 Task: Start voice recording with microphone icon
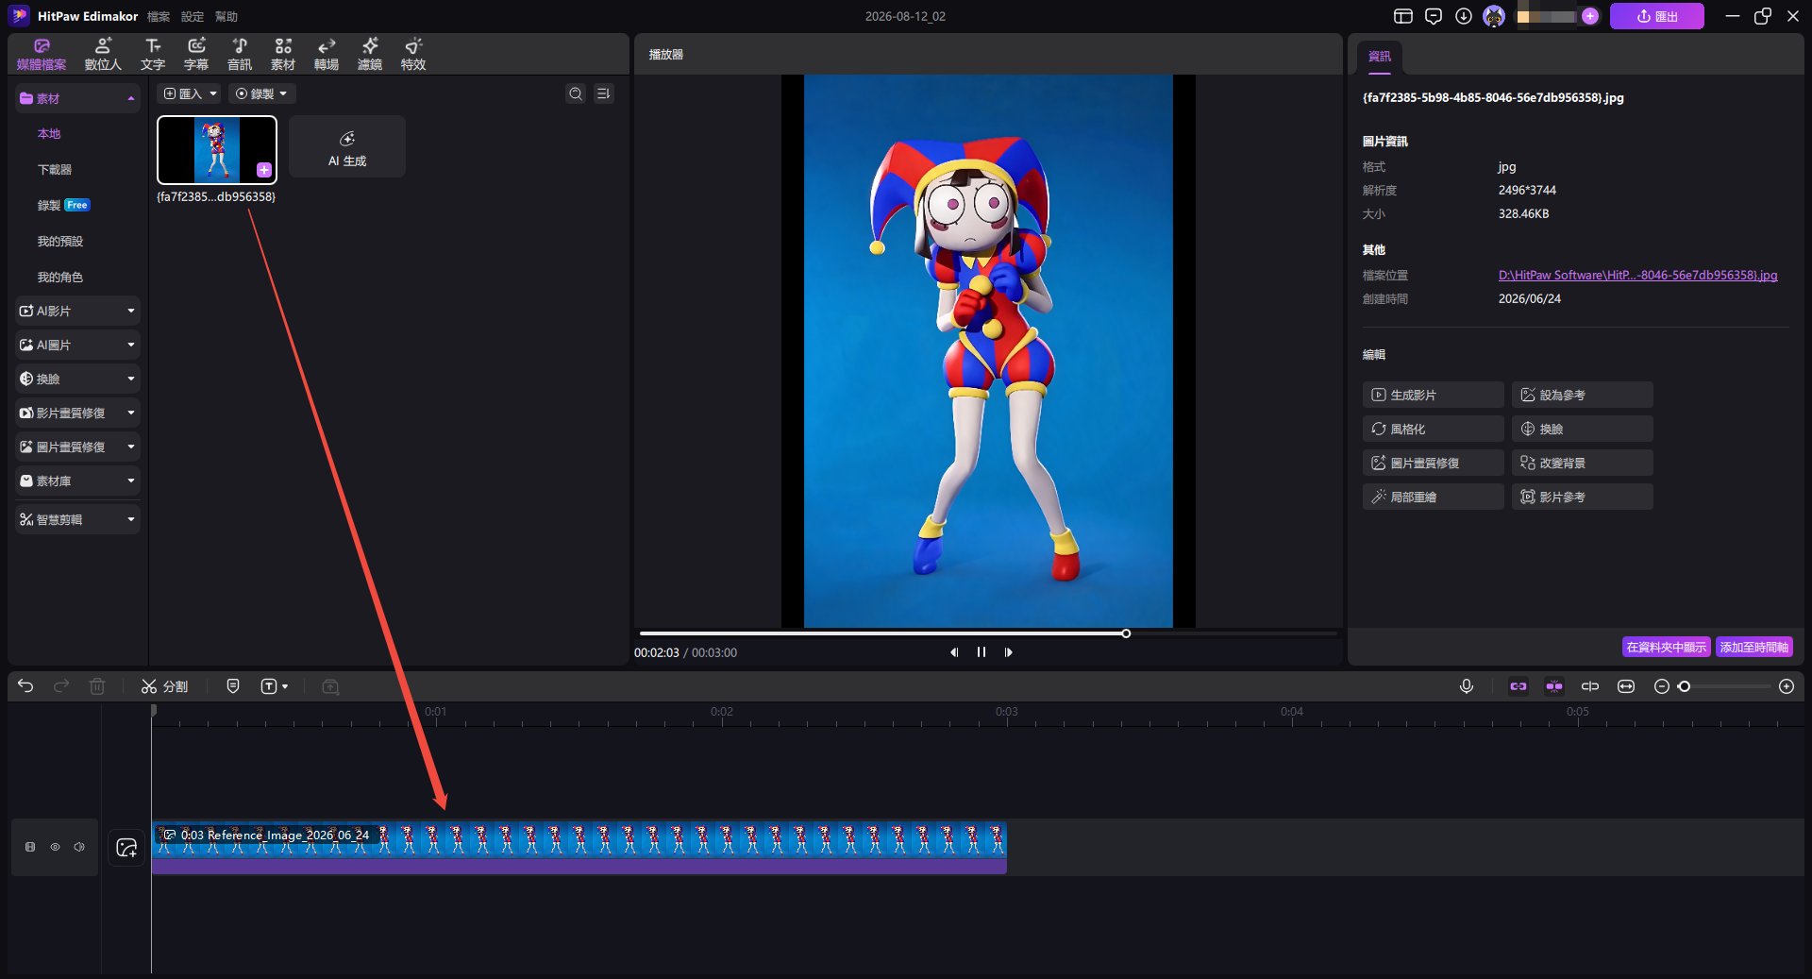(x=1467, y=686)
